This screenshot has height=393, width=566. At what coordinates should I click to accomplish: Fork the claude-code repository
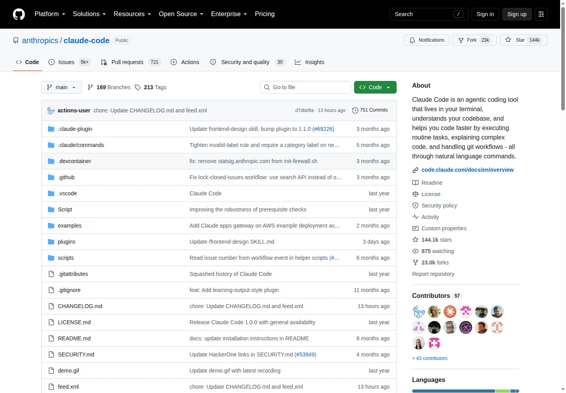[475, 40]
